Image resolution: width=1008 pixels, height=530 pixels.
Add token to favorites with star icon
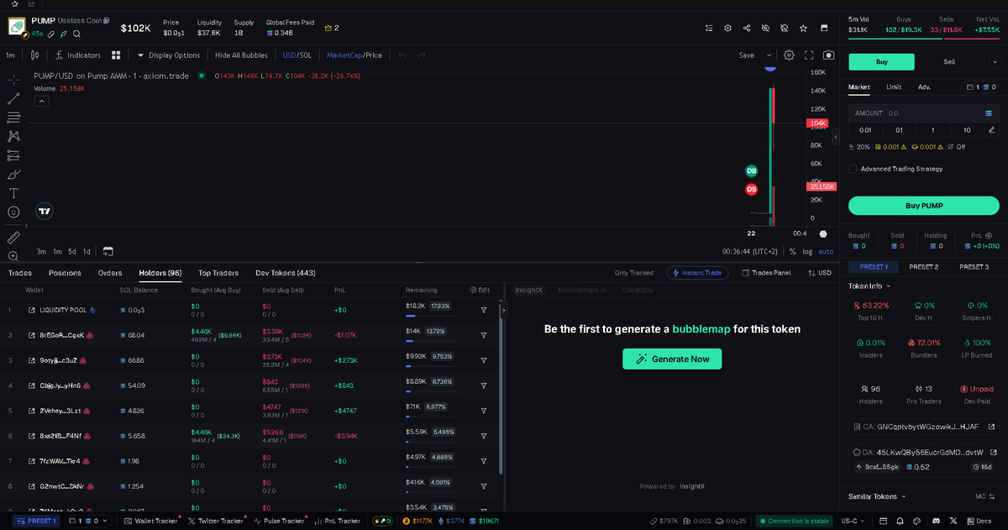(803, 28)
